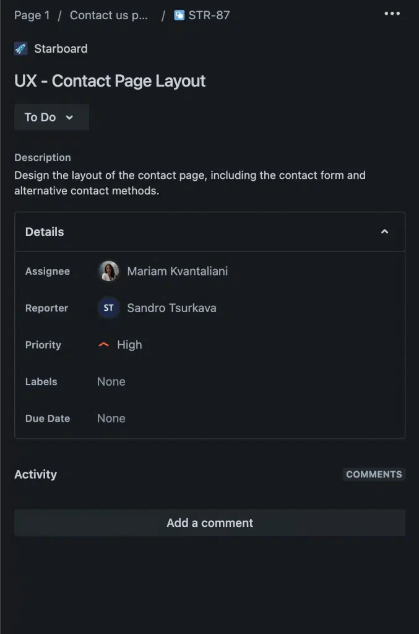The width and height of the screenshot is (419, 634).
Task: Collapse the Details section chevron
Action: coord(384,232)
